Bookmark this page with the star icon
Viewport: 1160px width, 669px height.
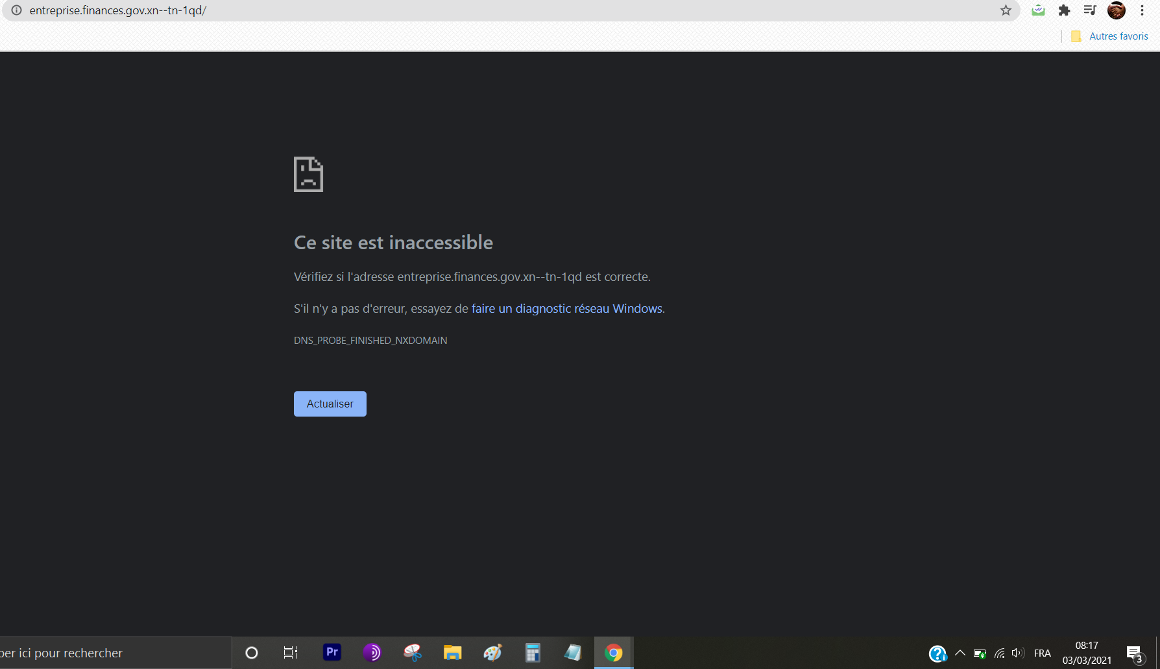tap(1006, 10)
